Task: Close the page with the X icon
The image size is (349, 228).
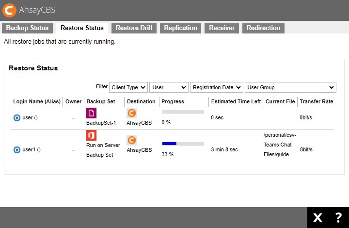Action: pyautogui.click(x=317, y=218)
